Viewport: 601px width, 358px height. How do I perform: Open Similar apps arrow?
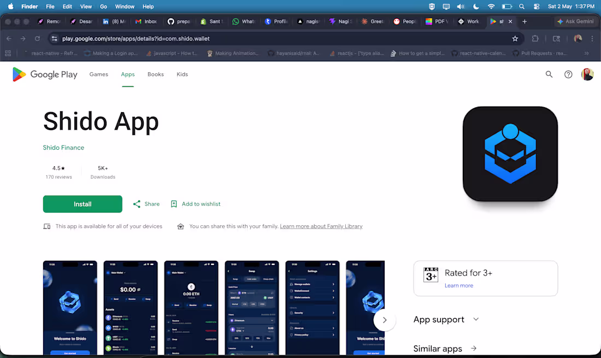(x=474, y=348)
